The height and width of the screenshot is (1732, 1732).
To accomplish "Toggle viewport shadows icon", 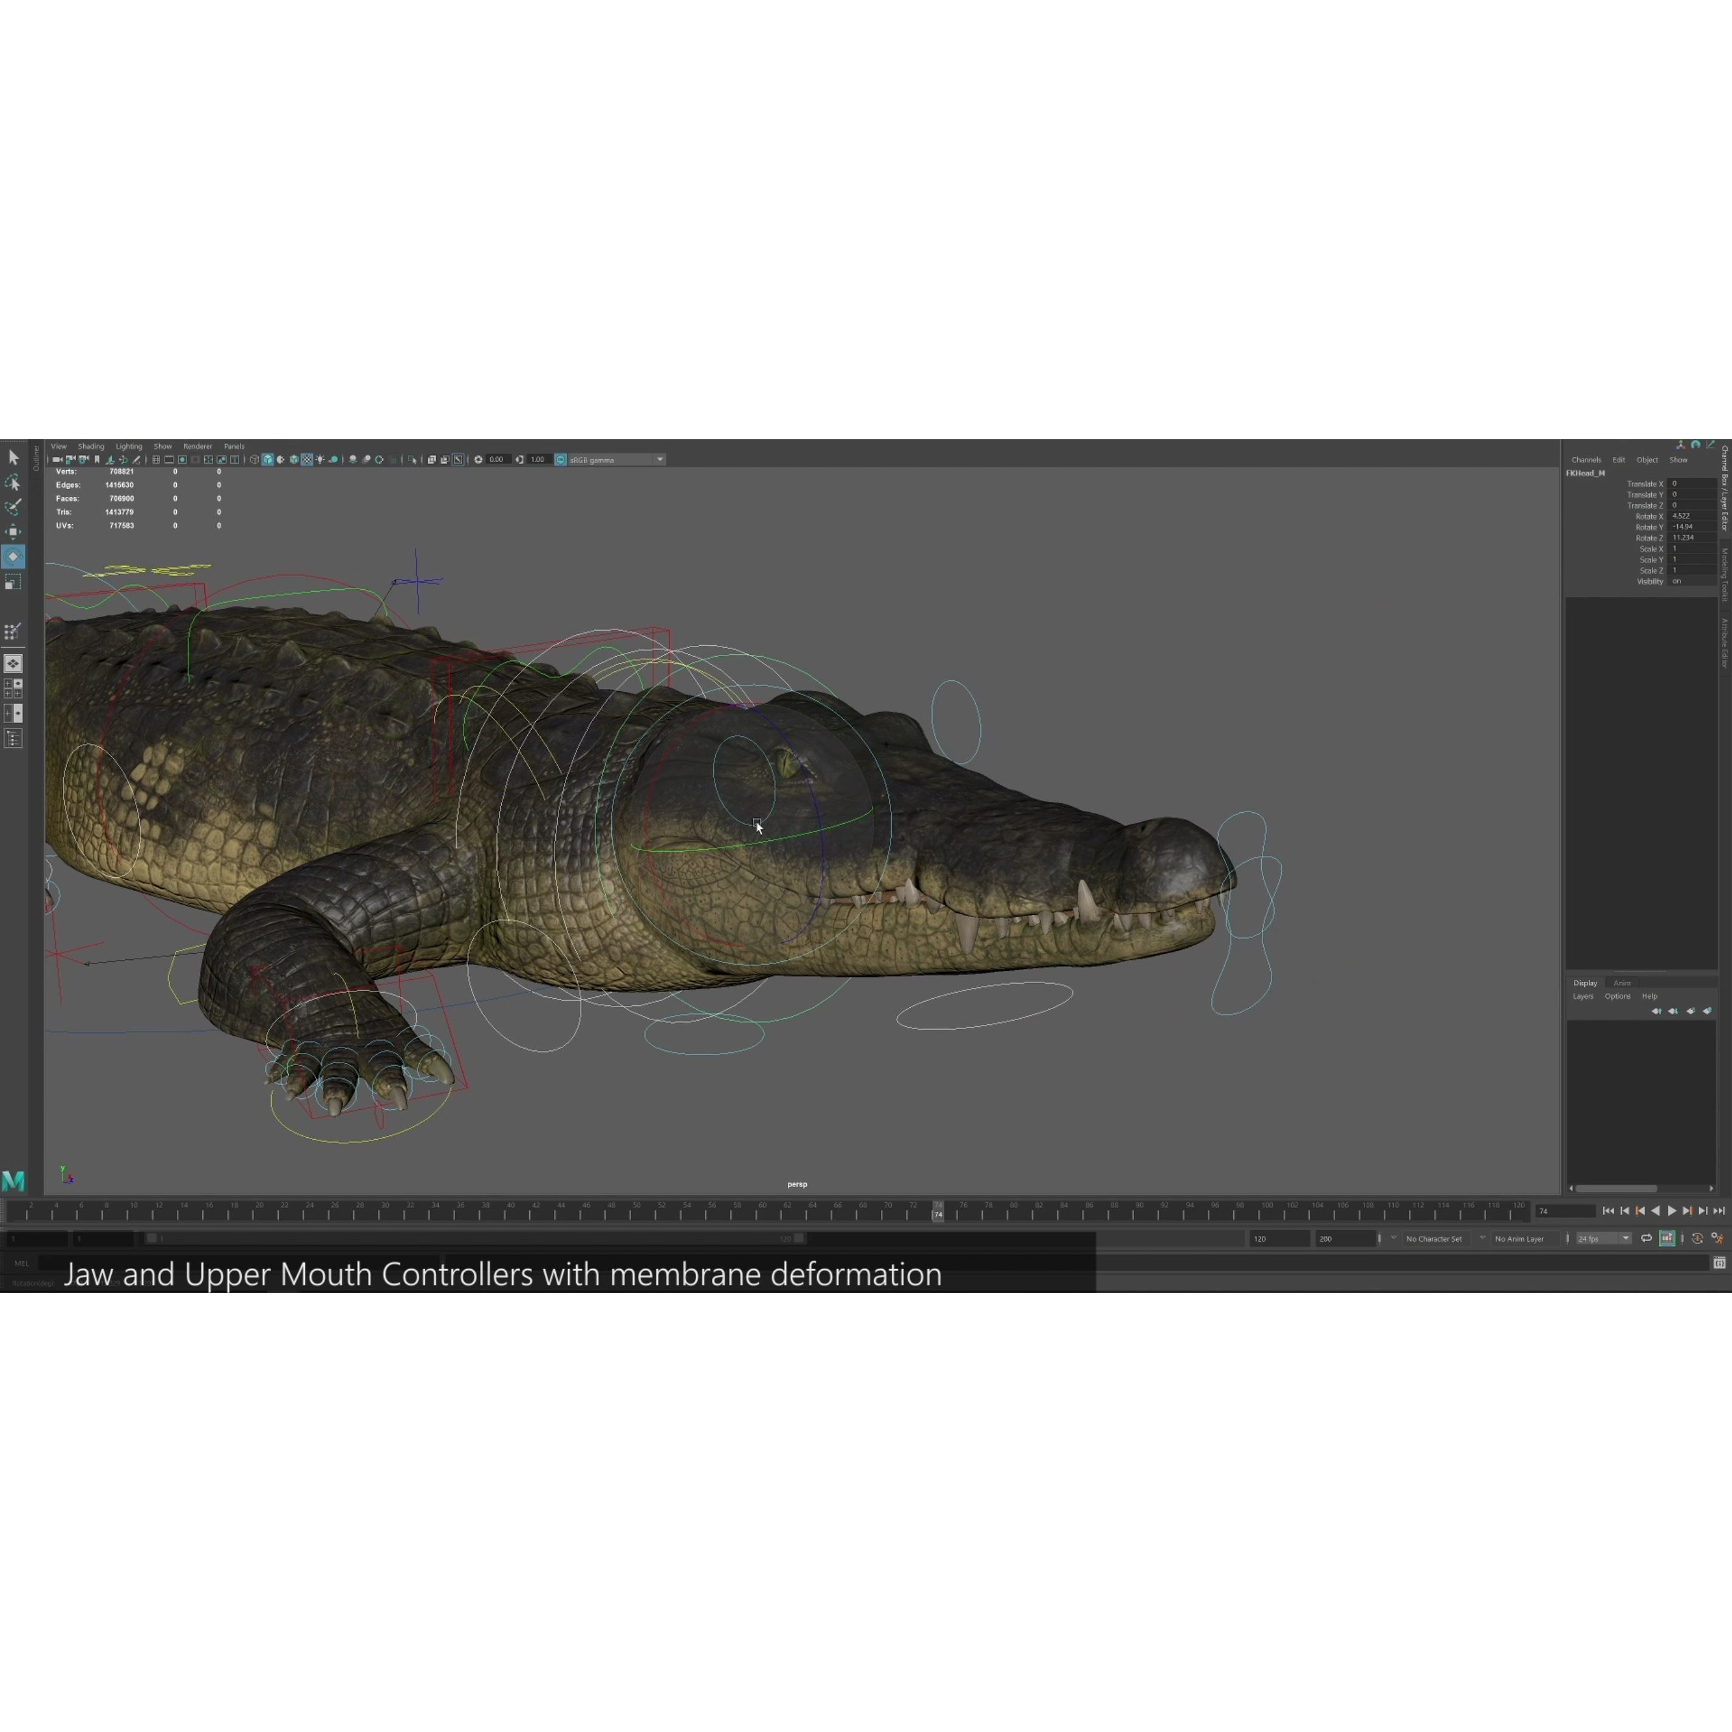I will (334, 460).
